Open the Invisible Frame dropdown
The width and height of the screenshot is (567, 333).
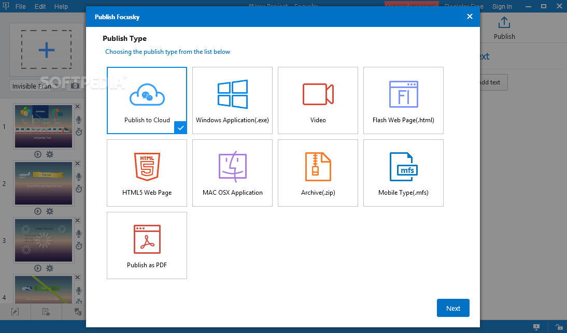point(36,86)
